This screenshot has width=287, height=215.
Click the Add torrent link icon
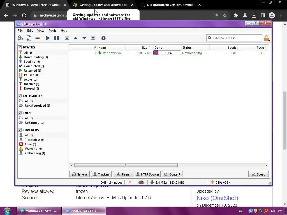click(20, 38)
